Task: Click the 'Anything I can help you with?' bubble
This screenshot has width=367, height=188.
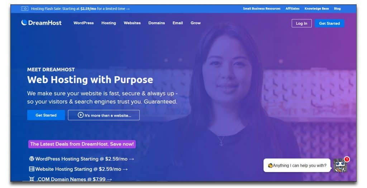Action: [x=297, y=166]
